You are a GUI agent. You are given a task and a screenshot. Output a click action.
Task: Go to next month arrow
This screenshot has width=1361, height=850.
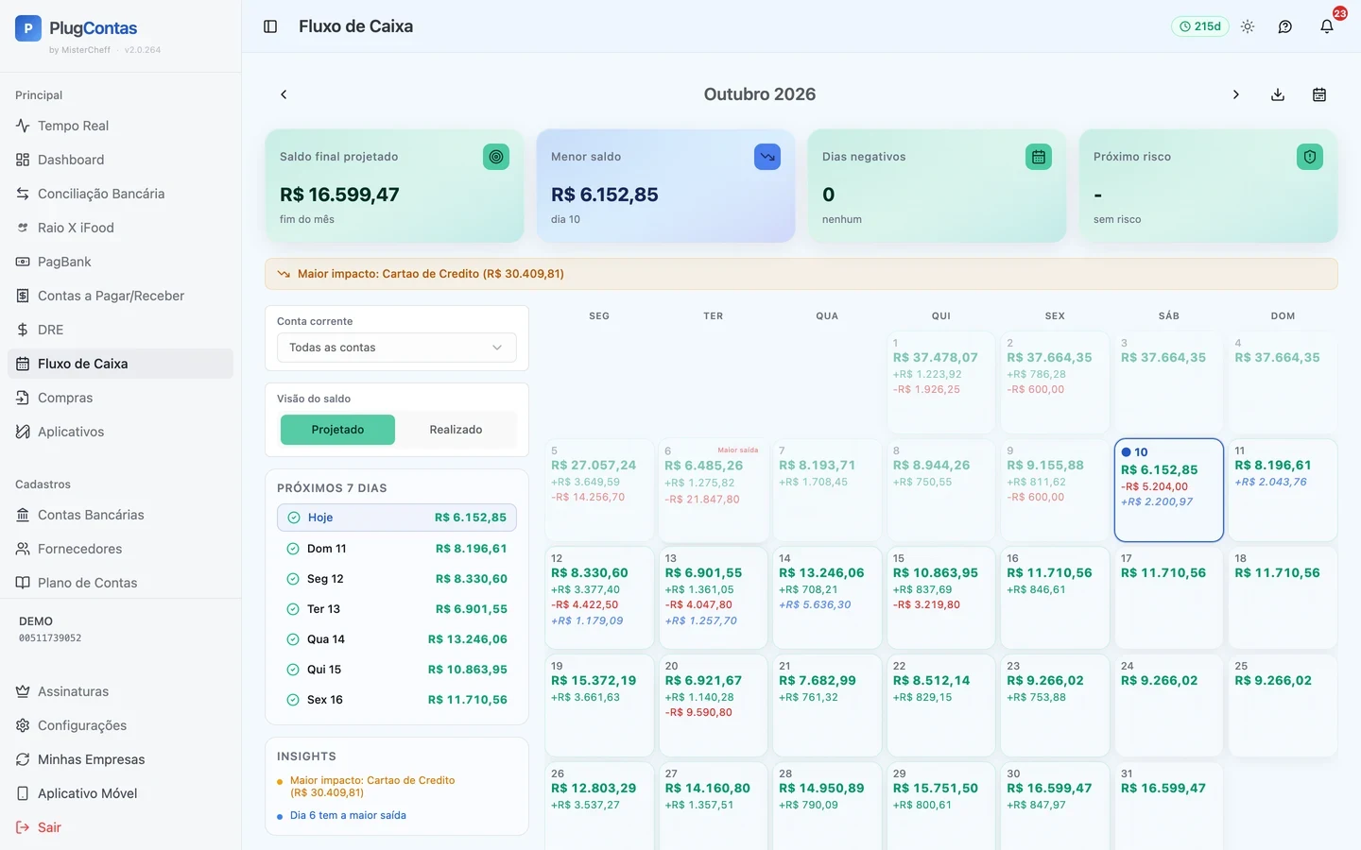(x=1236, y=94)
